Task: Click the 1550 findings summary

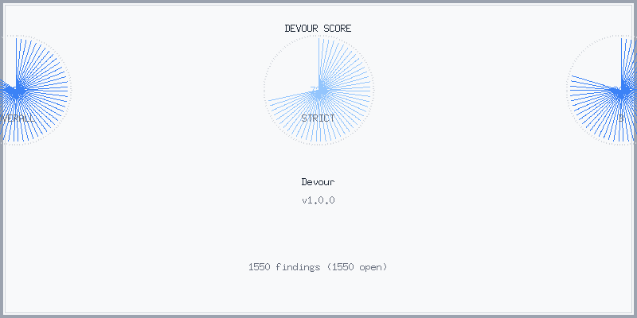Action: click(318, 267)
